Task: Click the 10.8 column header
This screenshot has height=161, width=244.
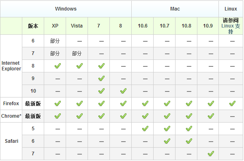Action: [186, 26]
